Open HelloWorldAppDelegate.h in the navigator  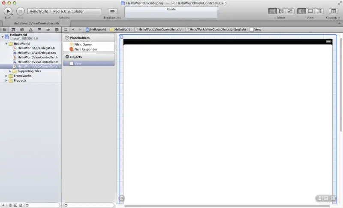click(36, 48)
